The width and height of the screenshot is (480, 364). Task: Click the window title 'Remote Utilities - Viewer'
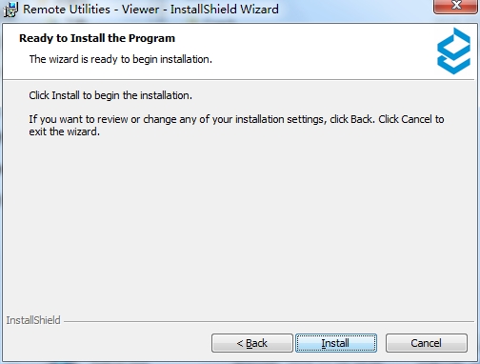(x=90, y=10)
